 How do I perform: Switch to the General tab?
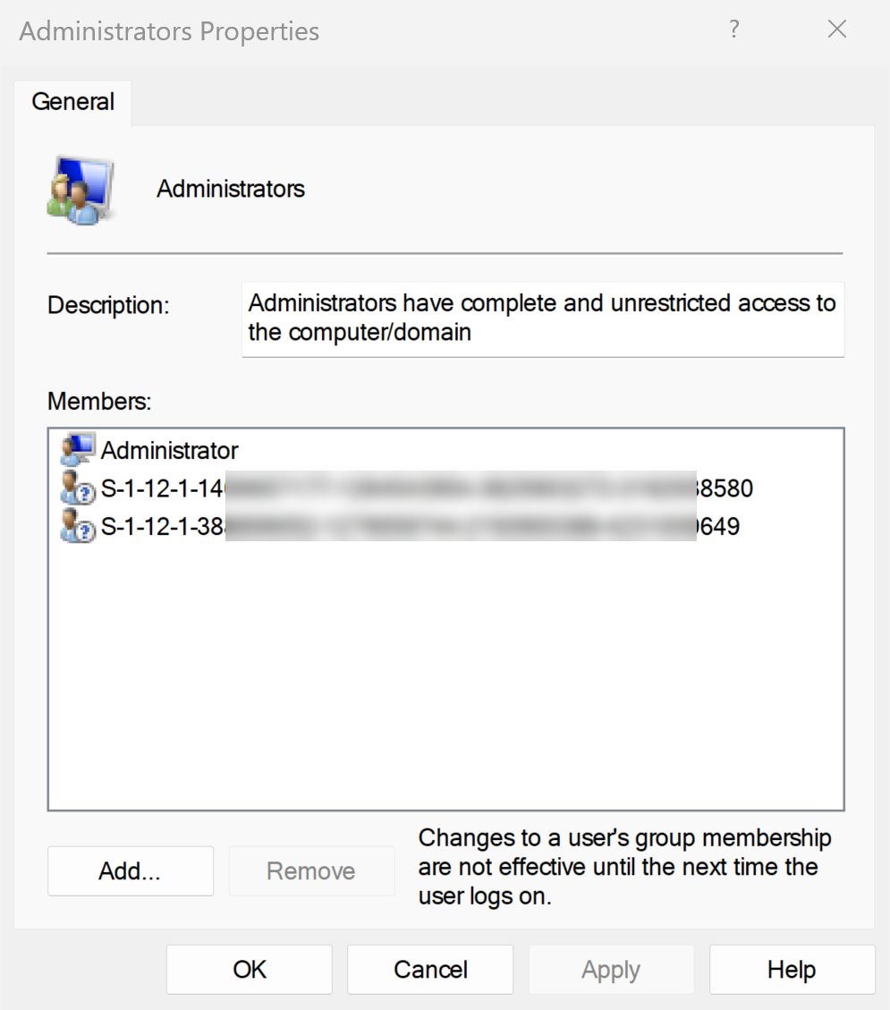point(73,102)
